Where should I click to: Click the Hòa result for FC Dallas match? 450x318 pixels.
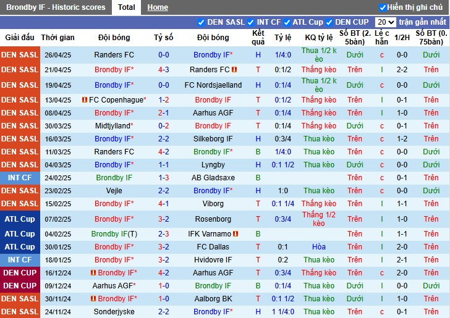(319, 247)
